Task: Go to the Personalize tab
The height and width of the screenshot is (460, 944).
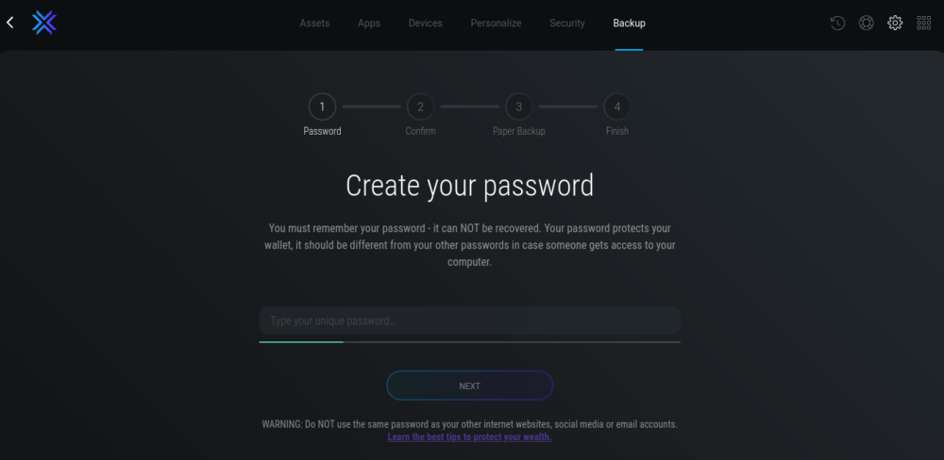Action: coord(496,24)
